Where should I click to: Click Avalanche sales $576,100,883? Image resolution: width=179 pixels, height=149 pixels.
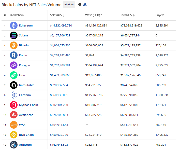(59, 115)
